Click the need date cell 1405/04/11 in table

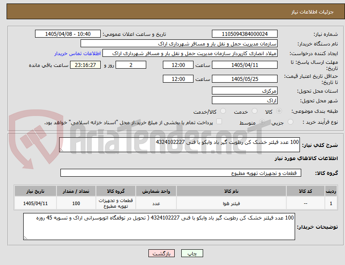pos(35,203)
